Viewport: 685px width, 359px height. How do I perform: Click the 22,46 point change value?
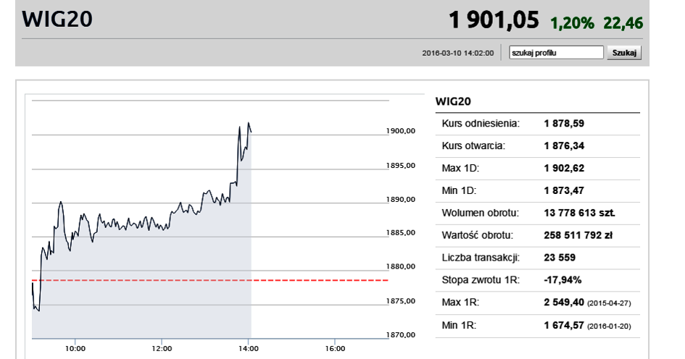click(x=623, y=23)
